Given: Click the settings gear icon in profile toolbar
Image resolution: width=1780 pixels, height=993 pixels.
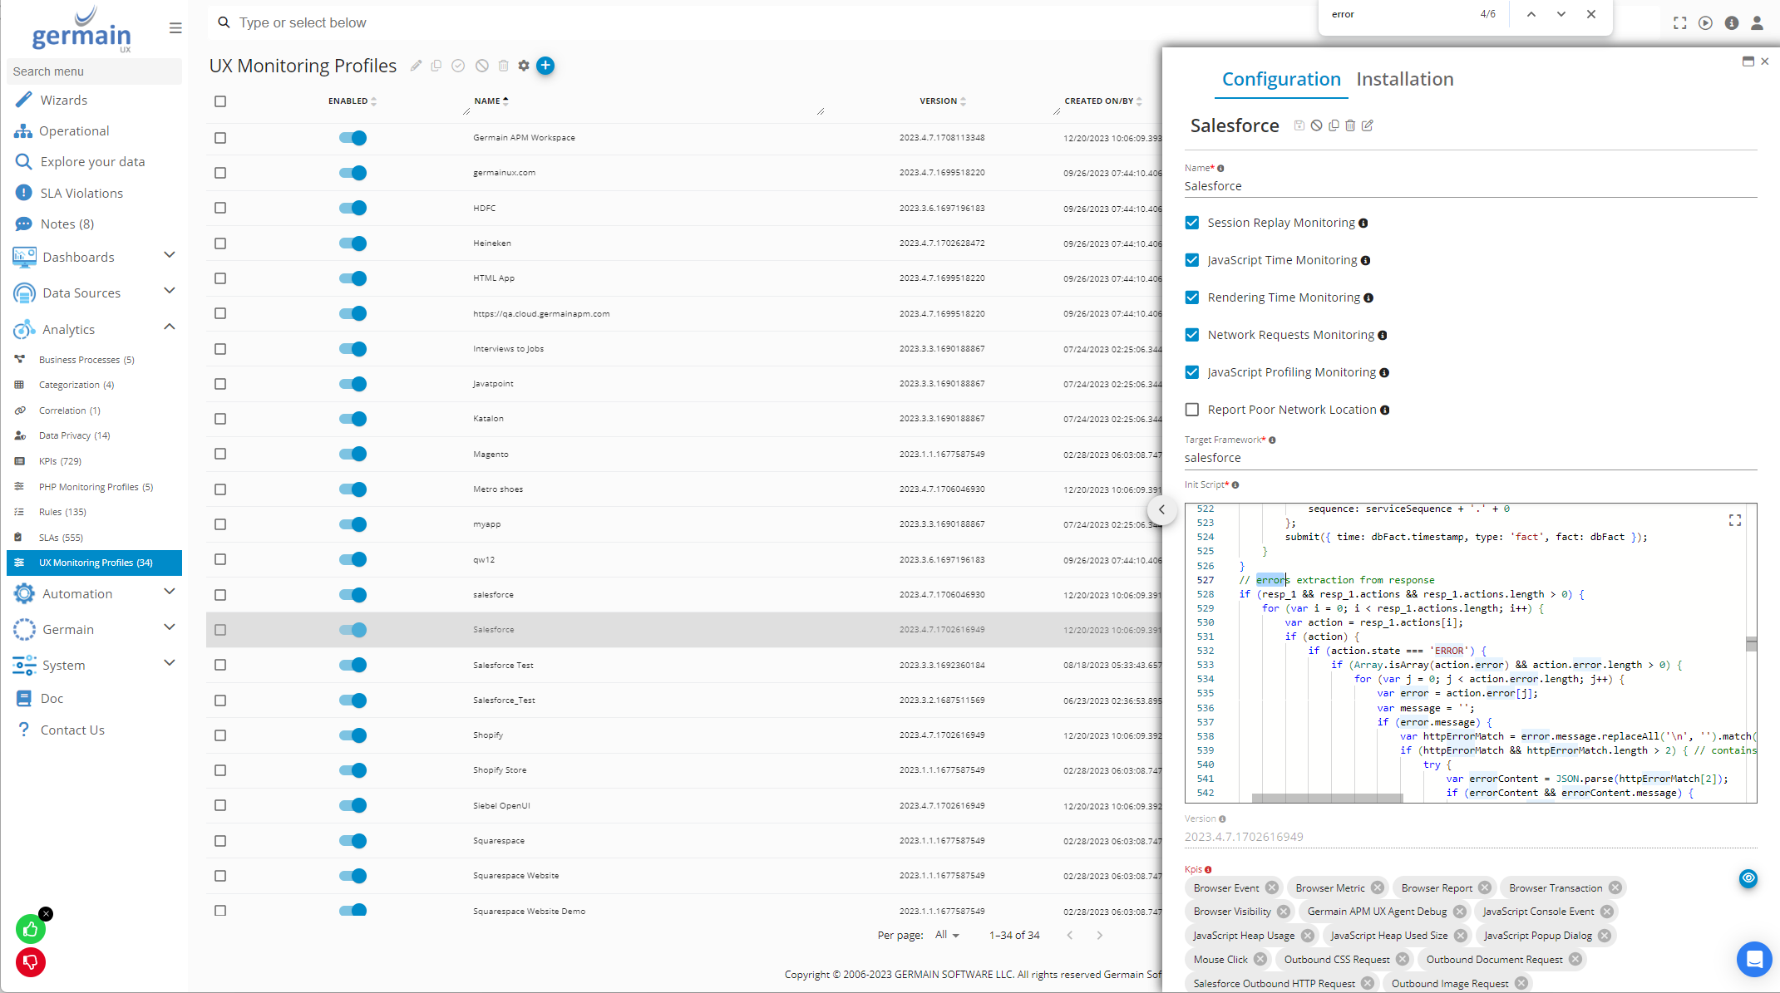Looking at the screenshot, I should tap(523, 66).
